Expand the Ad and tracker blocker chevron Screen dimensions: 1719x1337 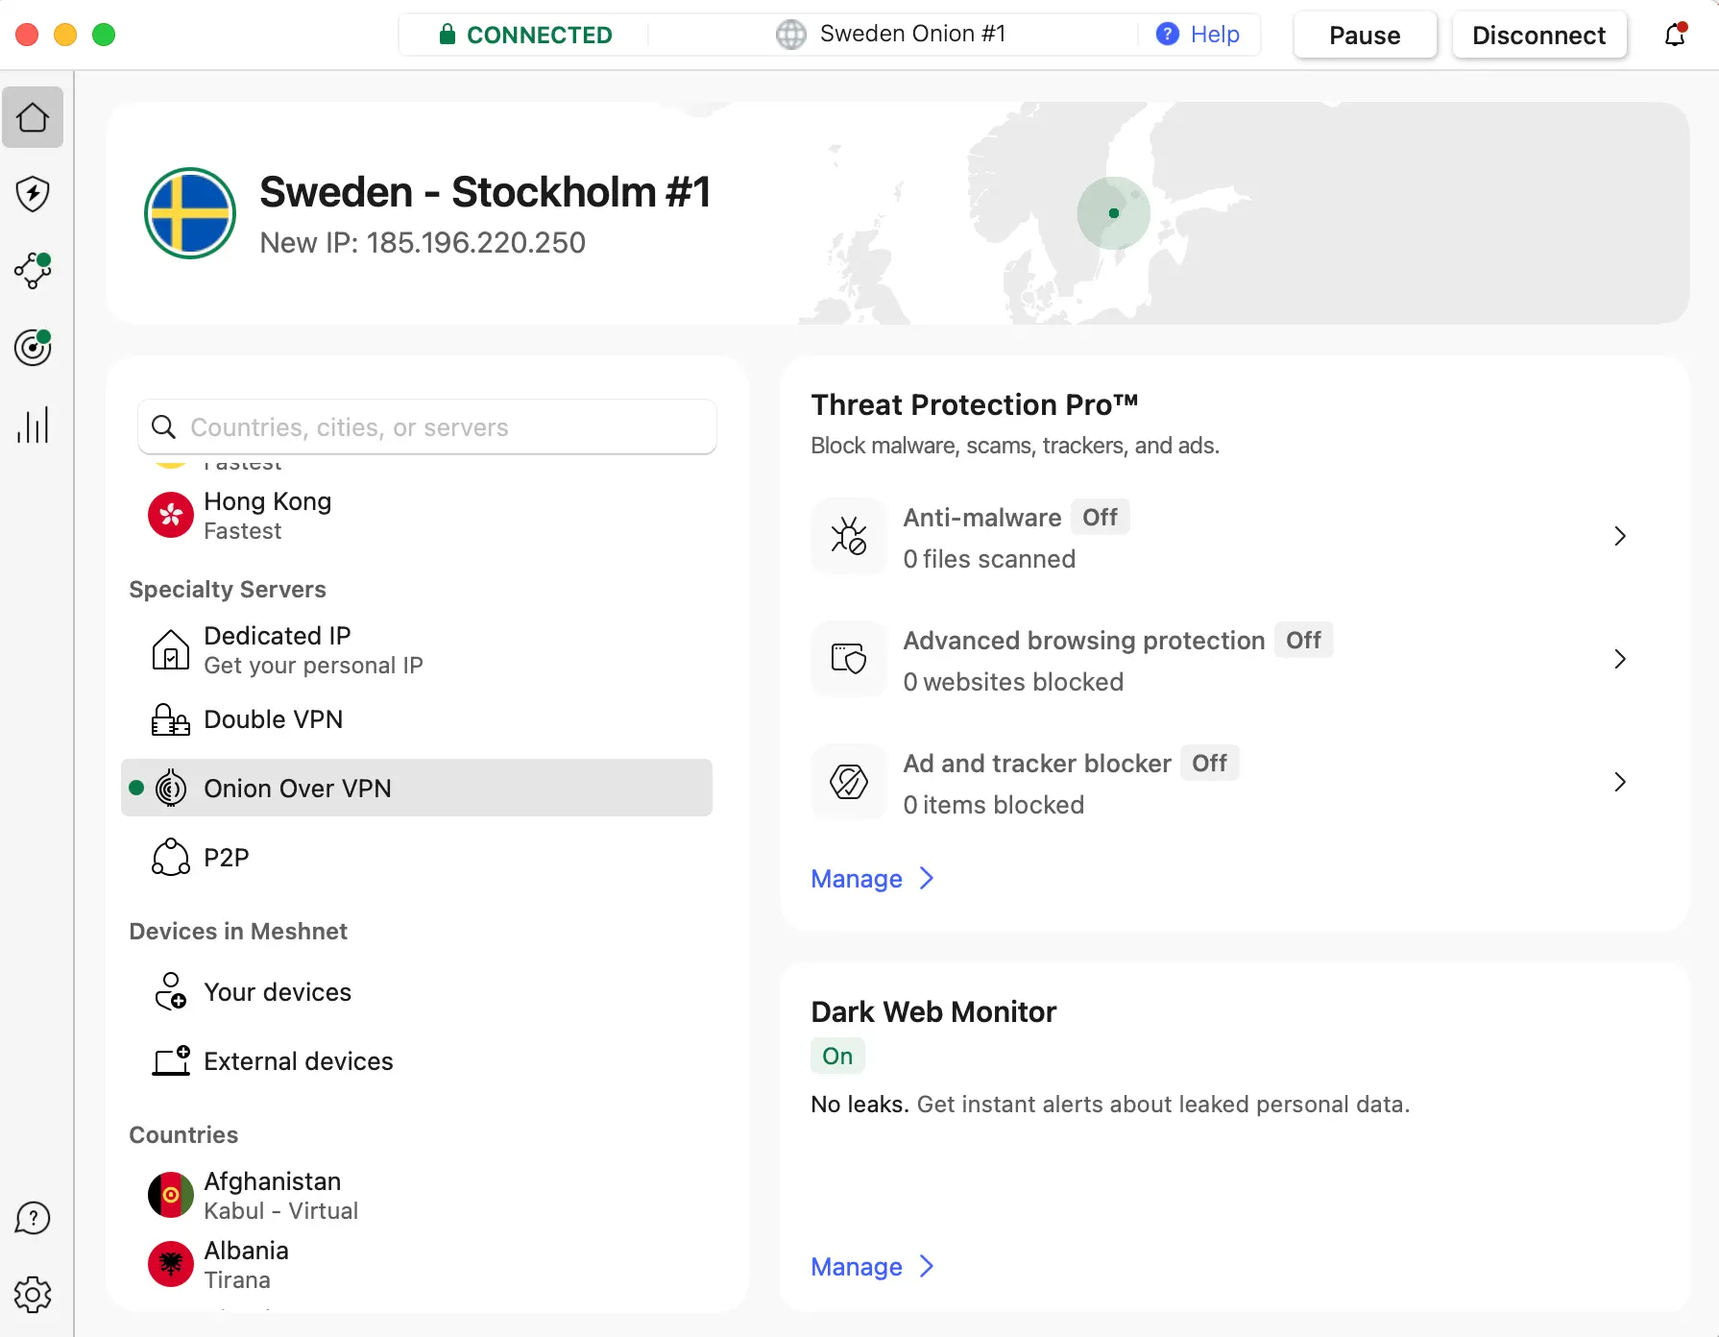coord(1619,782)
